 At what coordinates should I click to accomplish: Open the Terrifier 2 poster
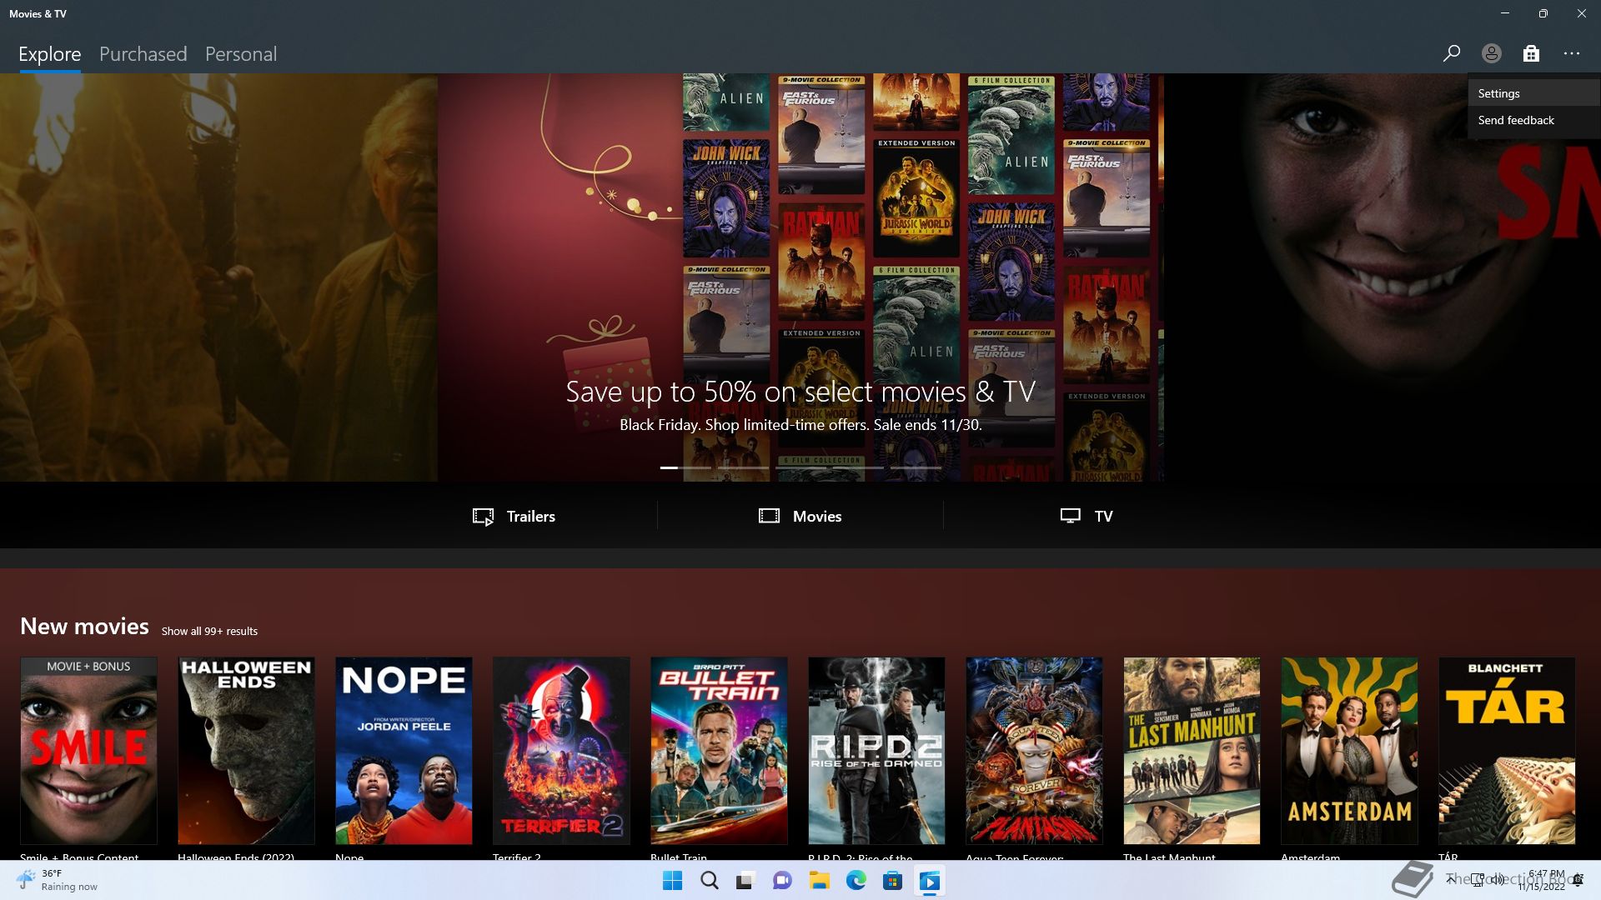(561, 750)
